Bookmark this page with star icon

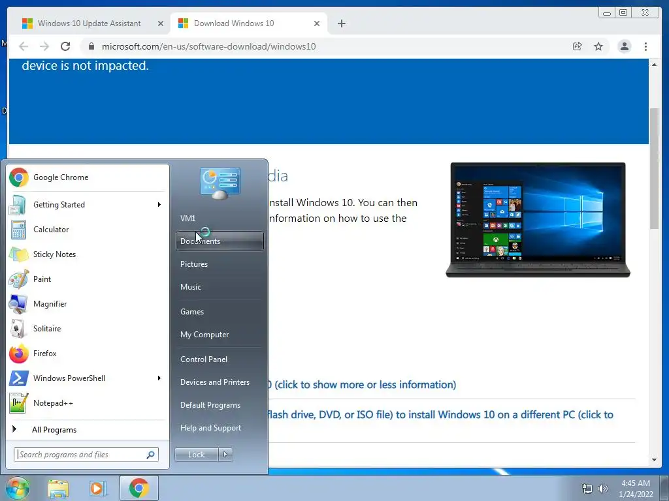(x=598, y=46)
